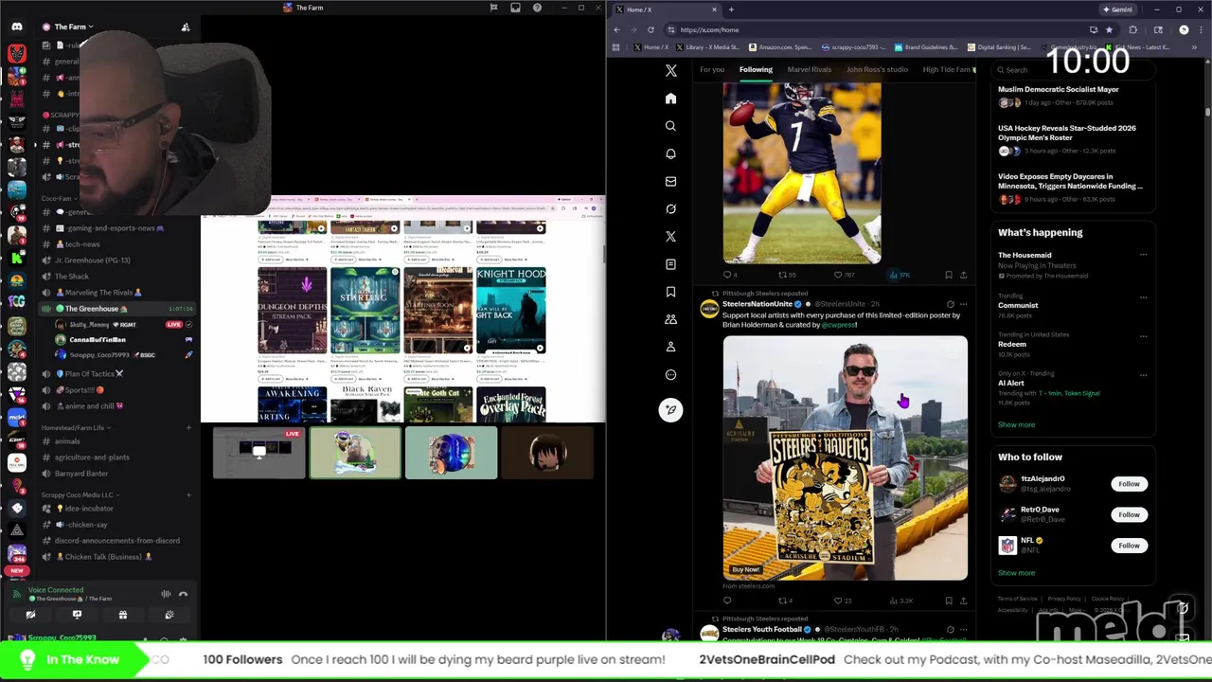The height and width of the screenshot is (682, 1212).
Task: Switch to the High Tide Fam tab
Action: pos(948,69)
